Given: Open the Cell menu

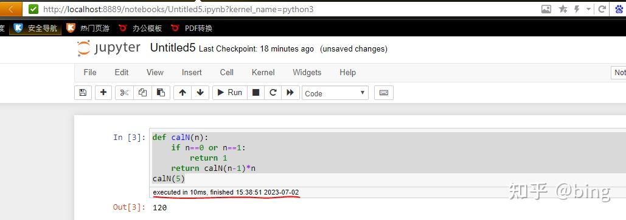Looking at the screenshot, I should click(x=227, y=72).
